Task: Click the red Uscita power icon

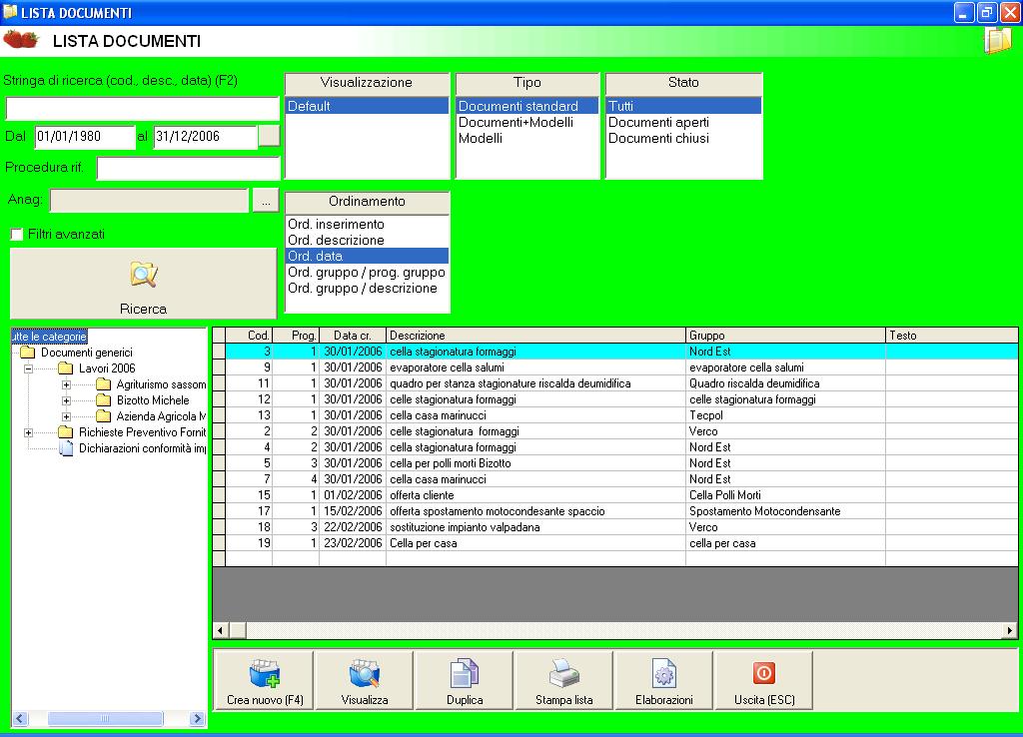Action: point(764,673)
